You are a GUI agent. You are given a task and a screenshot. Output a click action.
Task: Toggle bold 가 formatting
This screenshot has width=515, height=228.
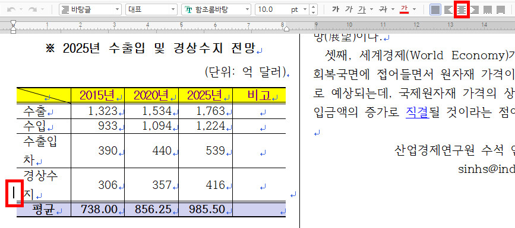coord(336,9)
